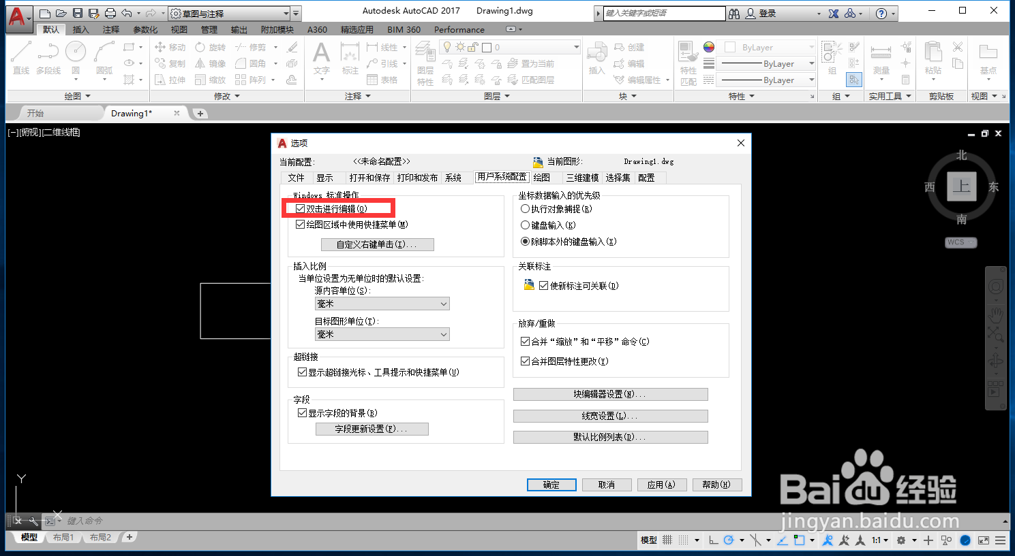Click the Stretch (拉伸) tool
1015x556 pixels.
pyautogui.click(x=170, y=80)
